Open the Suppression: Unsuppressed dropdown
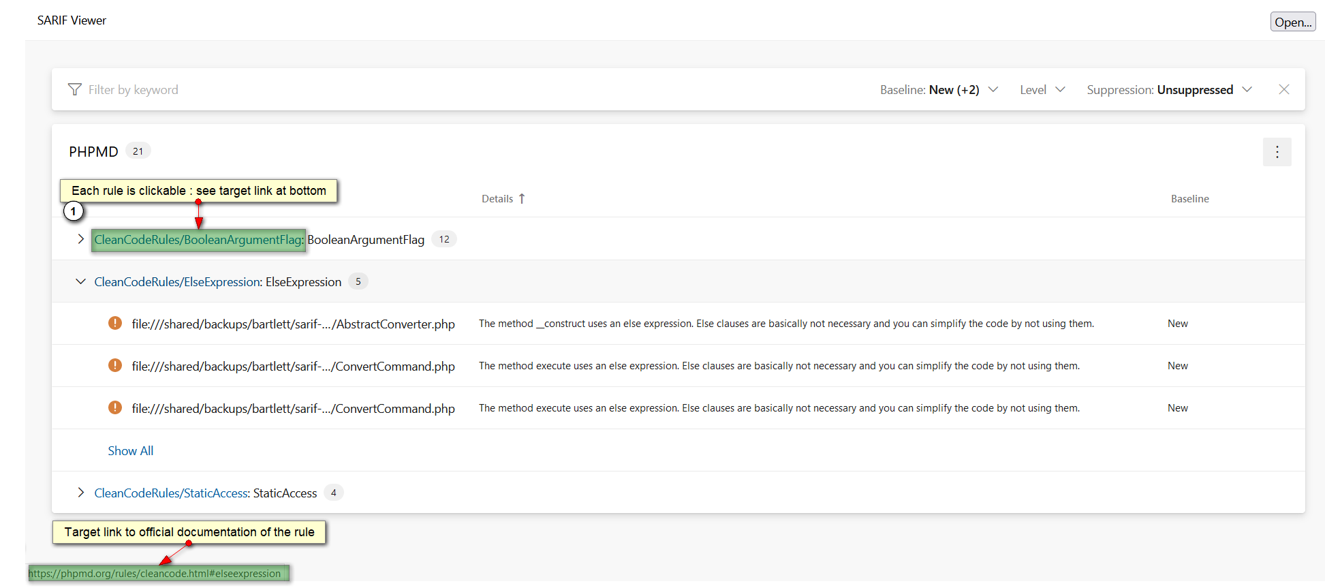 [1169, 90]
